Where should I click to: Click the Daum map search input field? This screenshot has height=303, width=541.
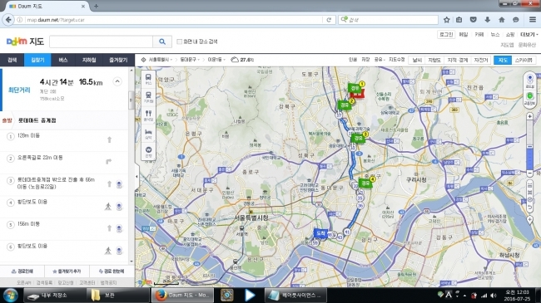101,42
